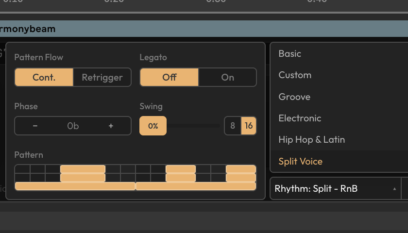Turn Legato On
408x233 pixels.
pyautogui.click(x=227, y=77)
